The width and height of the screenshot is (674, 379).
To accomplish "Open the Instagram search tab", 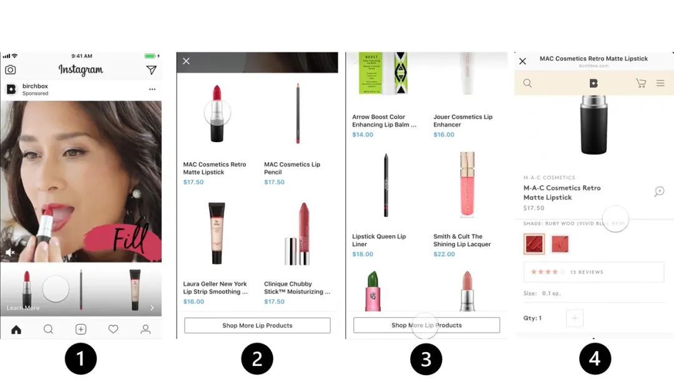I will [49, 329].
